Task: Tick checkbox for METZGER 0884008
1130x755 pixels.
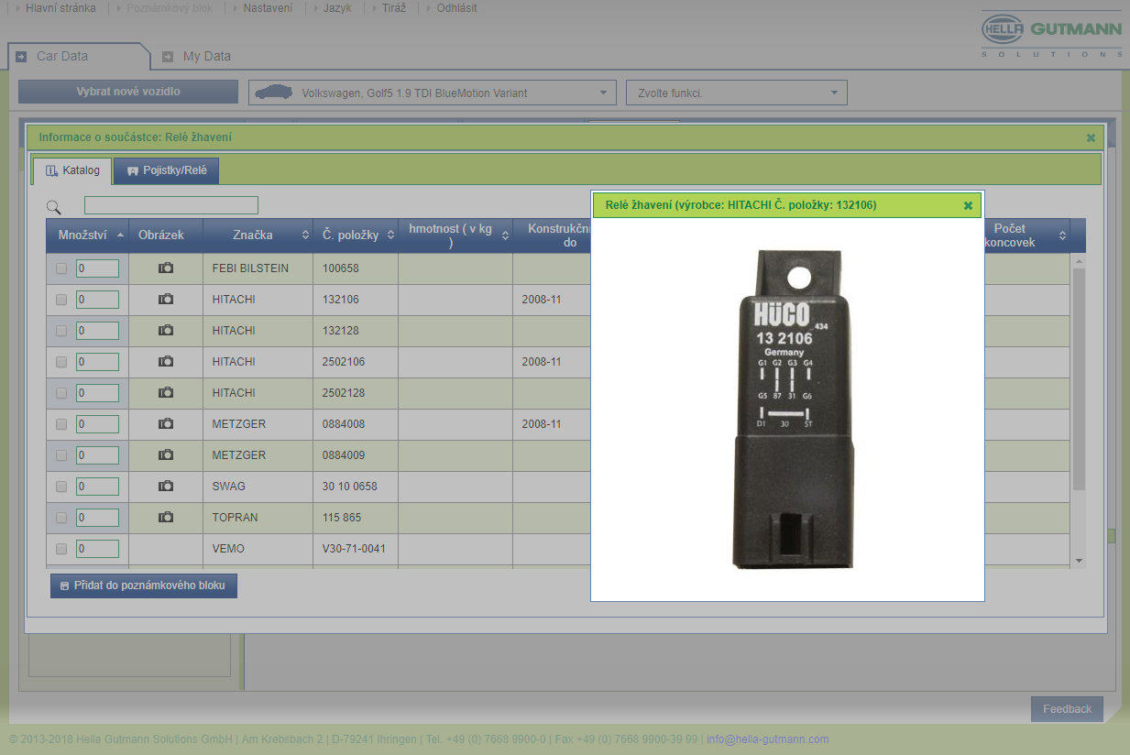Action: click(x=61, y=424)
